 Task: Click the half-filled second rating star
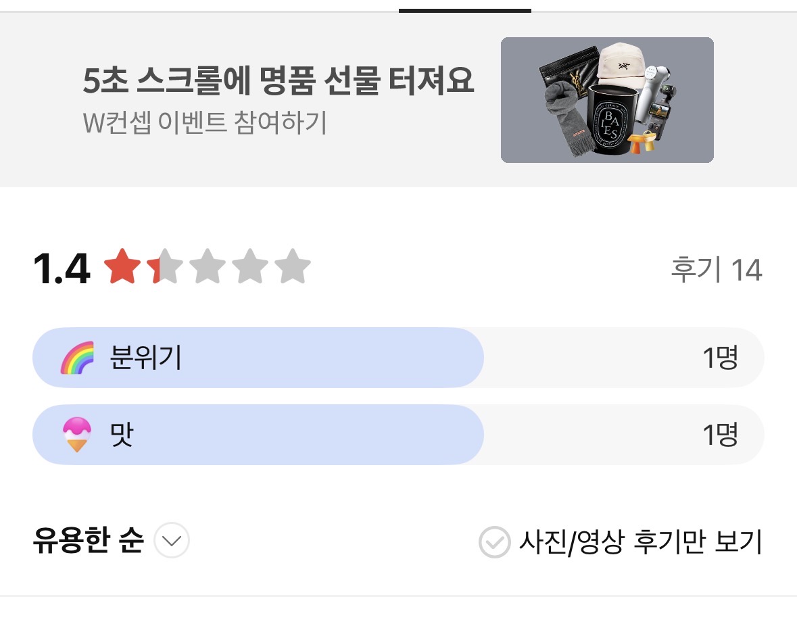click(x=164, y=267)
